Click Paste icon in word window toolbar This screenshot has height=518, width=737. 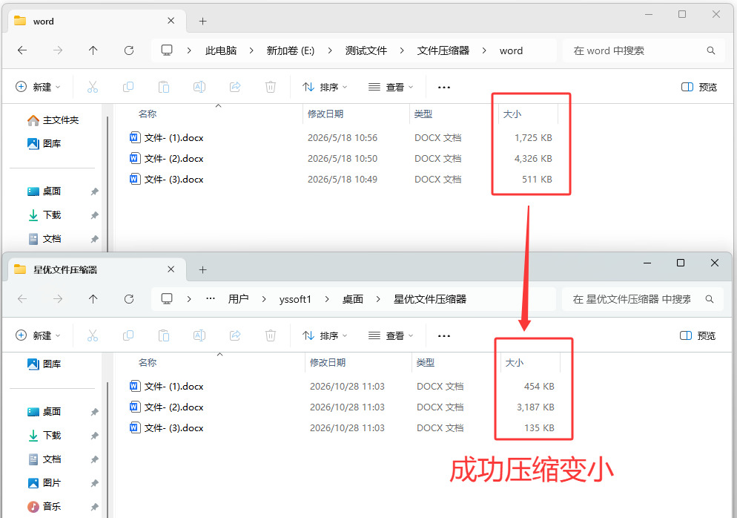(164, 87)
